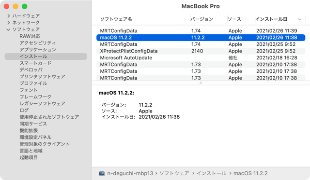Click 他社 source cell
310x180 pixels.
tap(233, 58)
